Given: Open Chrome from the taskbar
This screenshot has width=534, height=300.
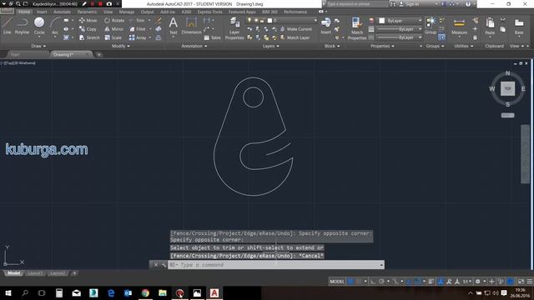Looking at the screenshot, I should [x=145, y=292].
